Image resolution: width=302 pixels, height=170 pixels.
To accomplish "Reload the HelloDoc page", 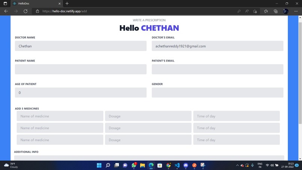I will [25, 11].
